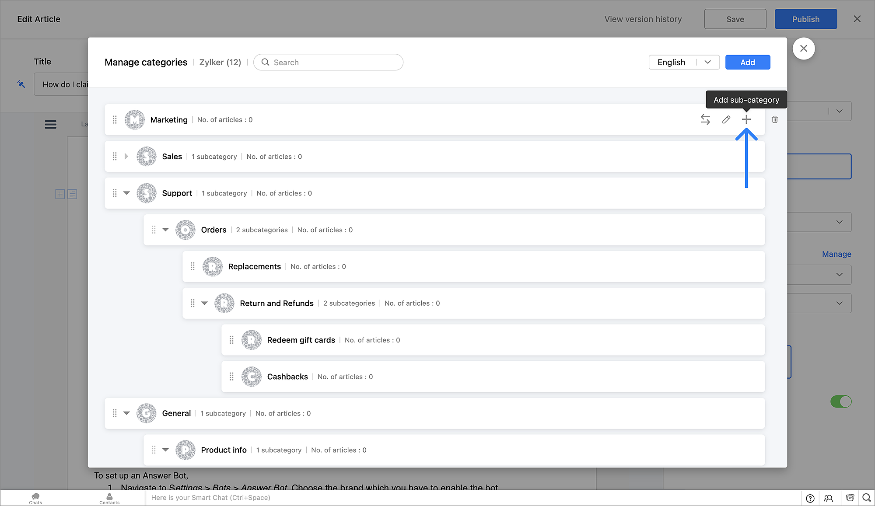The height and width of the screenshot is (506, 875).
Task: Click the pencil edit icon for Marketing
Action: (x=726, y=119)
